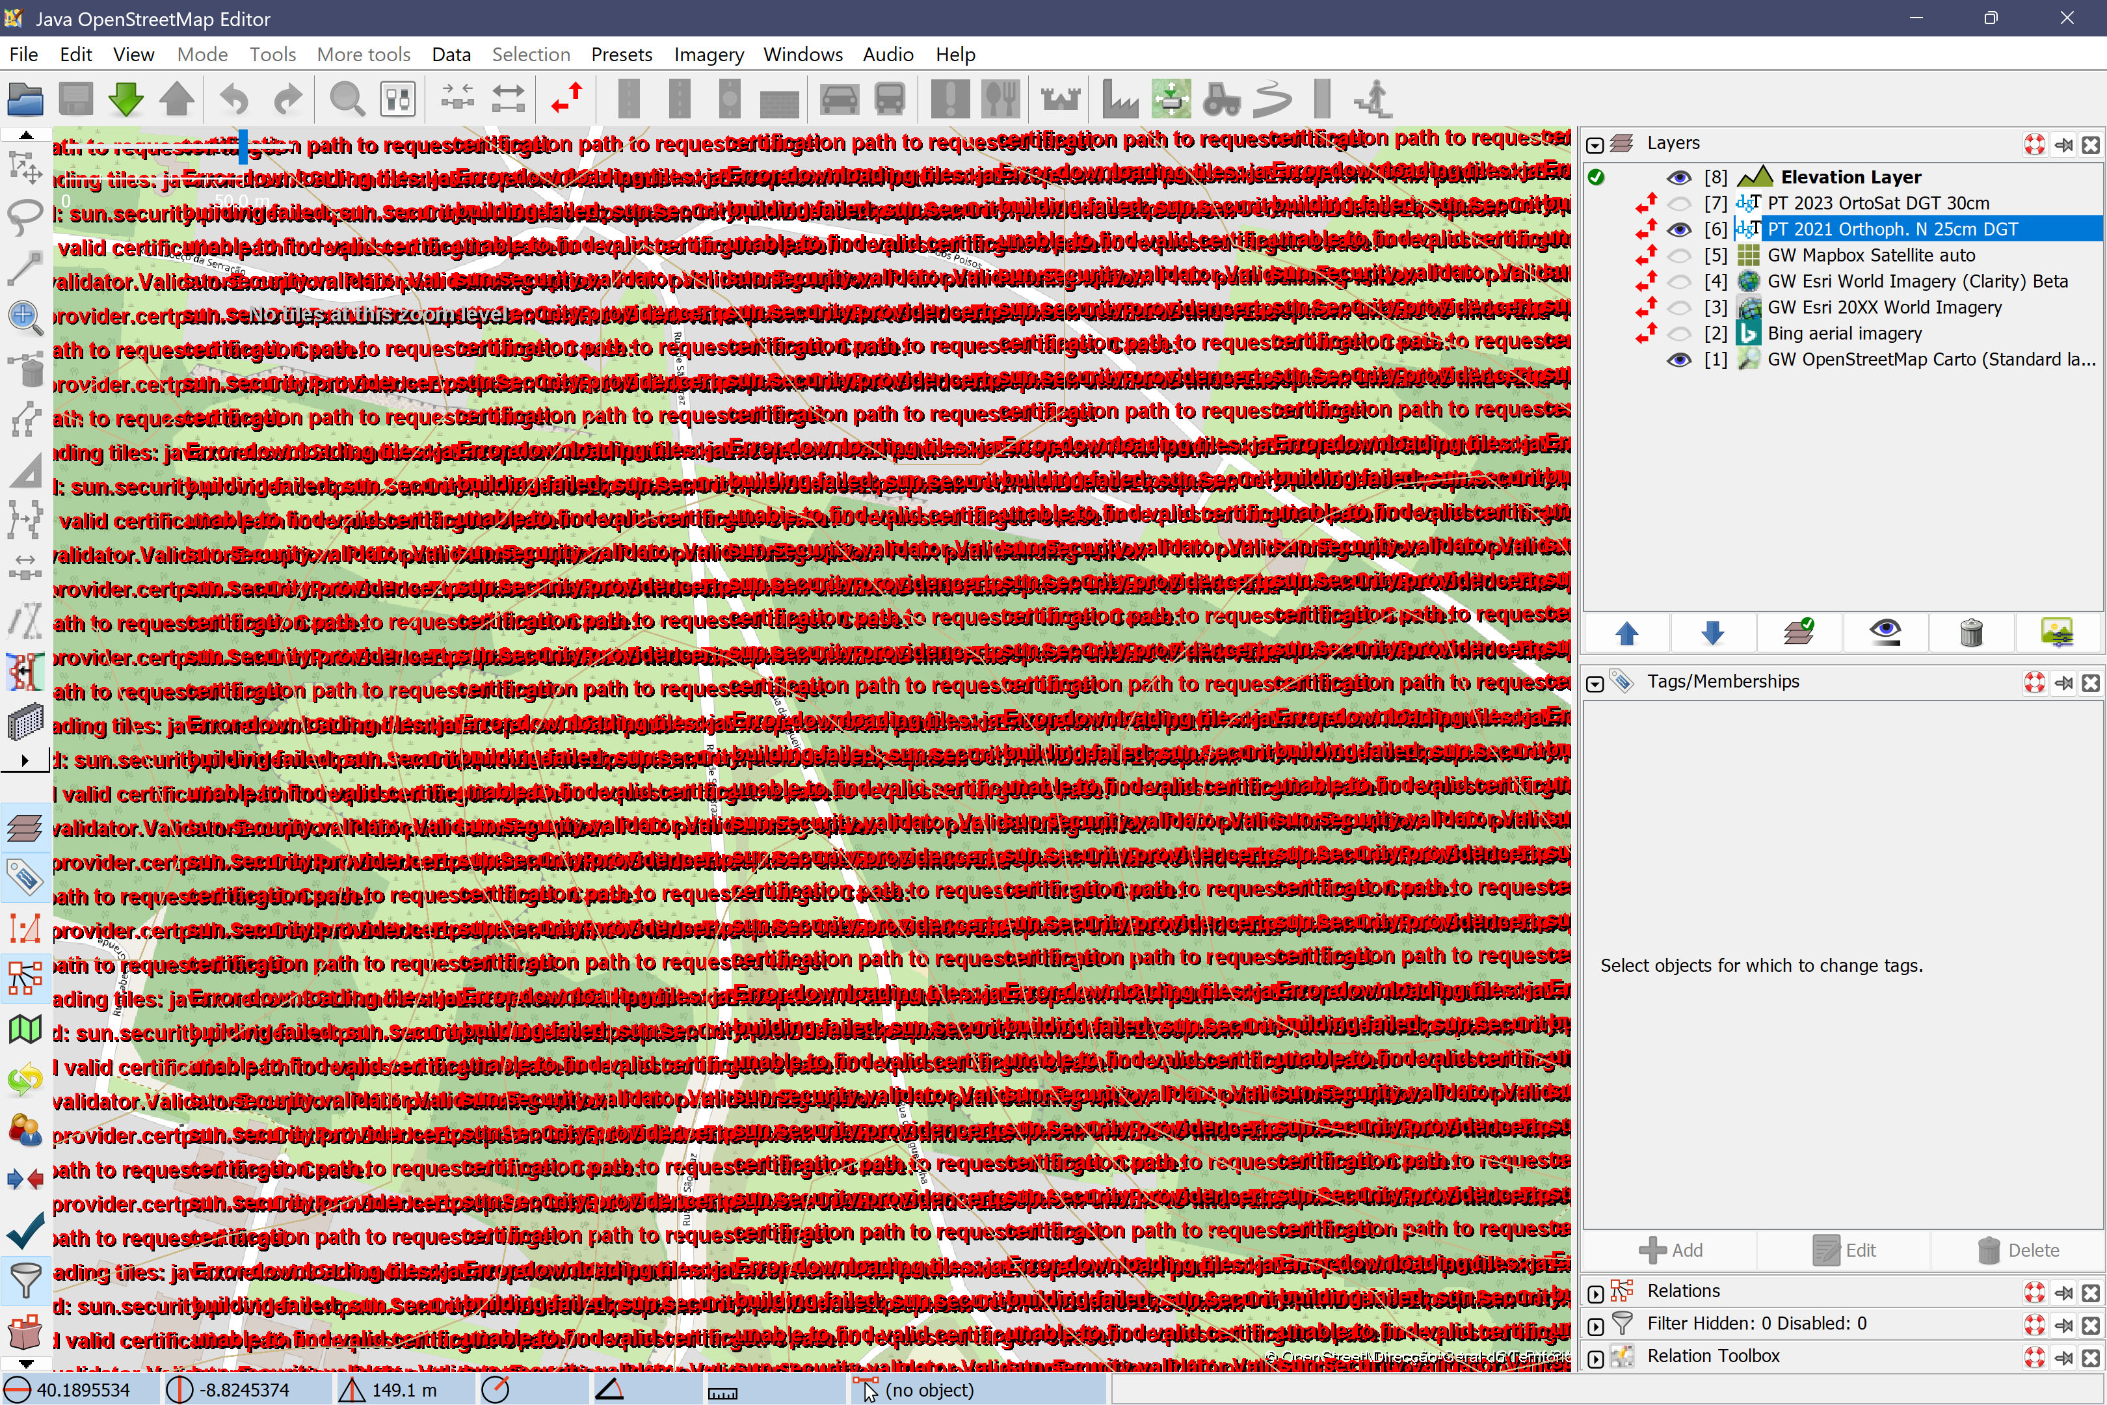
Task: Click the Open file folder icon
Action: click(25, 99)
